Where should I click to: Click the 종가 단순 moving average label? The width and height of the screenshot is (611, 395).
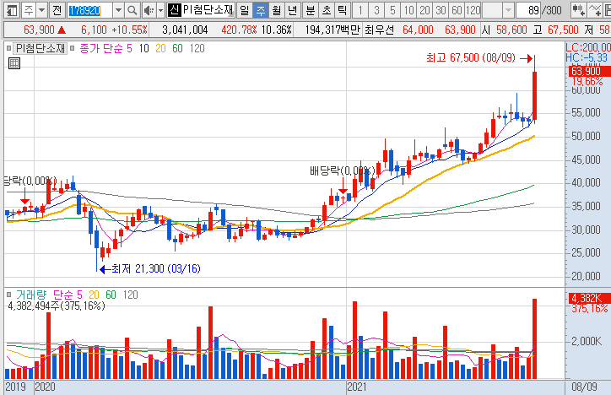pos(101,48)
